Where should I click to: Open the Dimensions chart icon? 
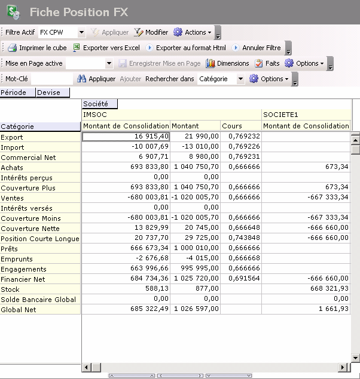tap(210, 63)
